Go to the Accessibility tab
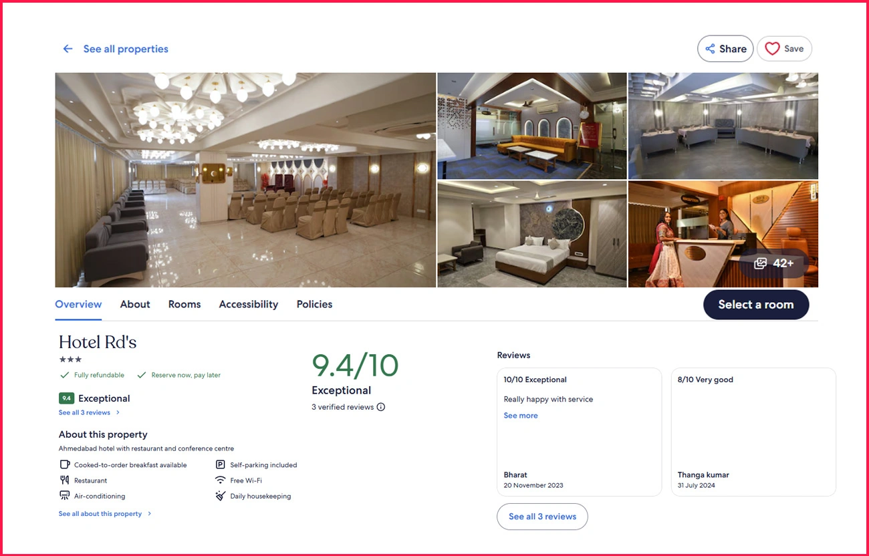 pyautogui.click(x=249, y=304)
